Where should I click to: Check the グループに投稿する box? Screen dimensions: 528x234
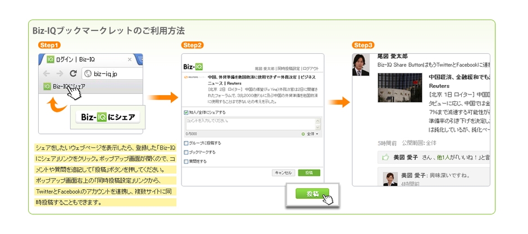pyautogui.click(x=186, y=143)
